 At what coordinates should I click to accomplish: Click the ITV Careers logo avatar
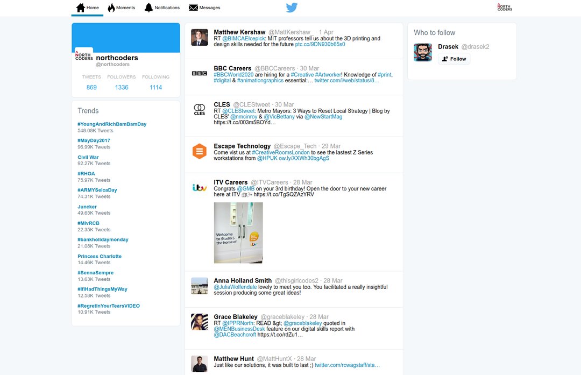coord(200,188)
